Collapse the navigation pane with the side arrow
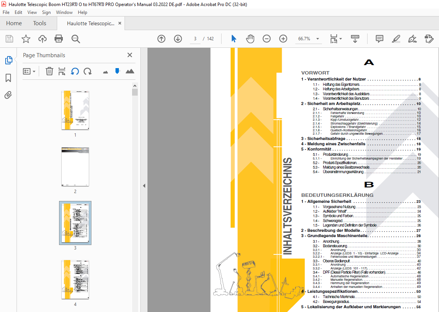The image size is (439, 312). pos(144,186)
